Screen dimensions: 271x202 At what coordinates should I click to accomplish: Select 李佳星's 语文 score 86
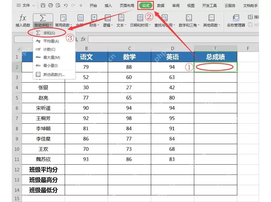pos(86,139)
